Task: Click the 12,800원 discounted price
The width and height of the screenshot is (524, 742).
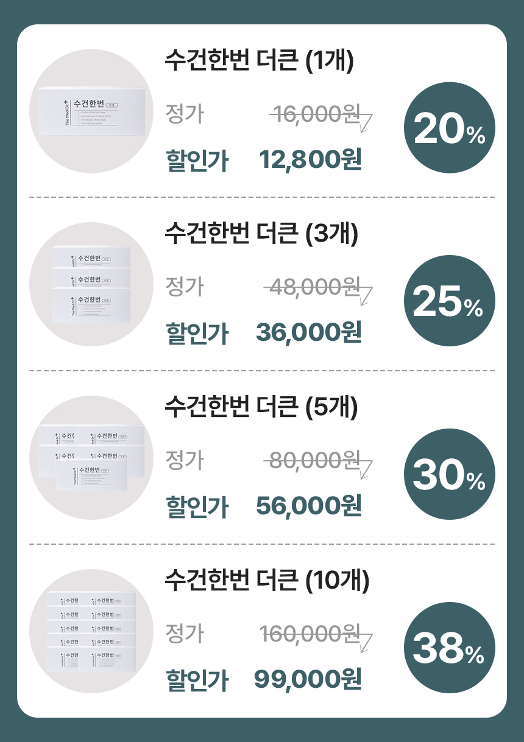Action: (311, 160)
